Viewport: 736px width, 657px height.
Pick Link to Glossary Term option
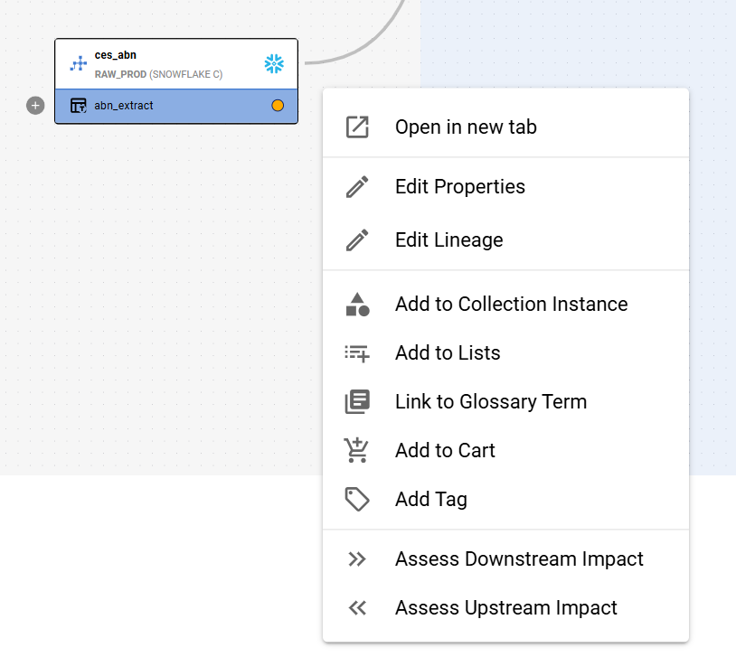[x=490, y=402]
